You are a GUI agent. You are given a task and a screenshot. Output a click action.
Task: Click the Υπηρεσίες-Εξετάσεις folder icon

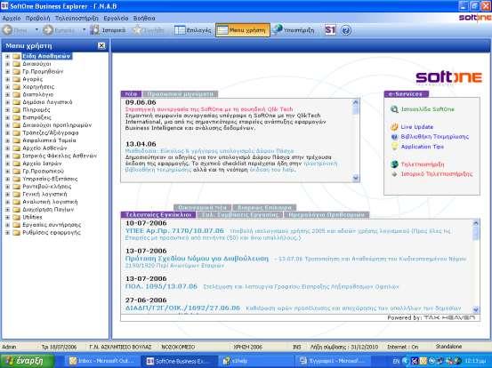[x=16, y=179]
